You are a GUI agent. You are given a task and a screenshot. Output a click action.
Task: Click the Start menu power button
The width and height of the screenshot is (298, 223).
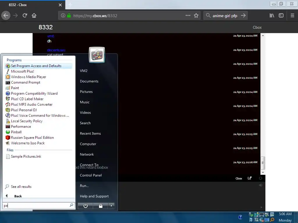[x=85, y=206]
